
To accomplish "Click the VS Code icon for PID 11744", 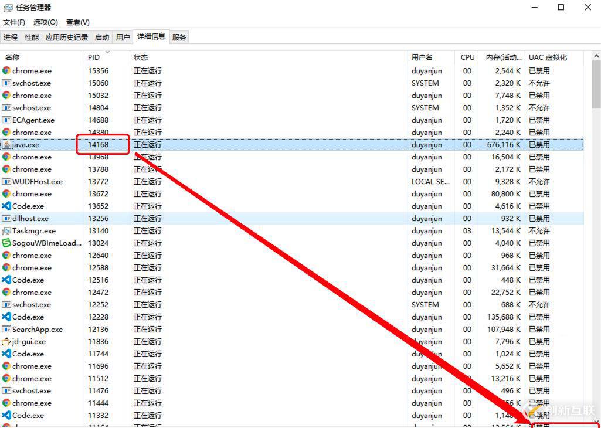I will pos(6,354).
